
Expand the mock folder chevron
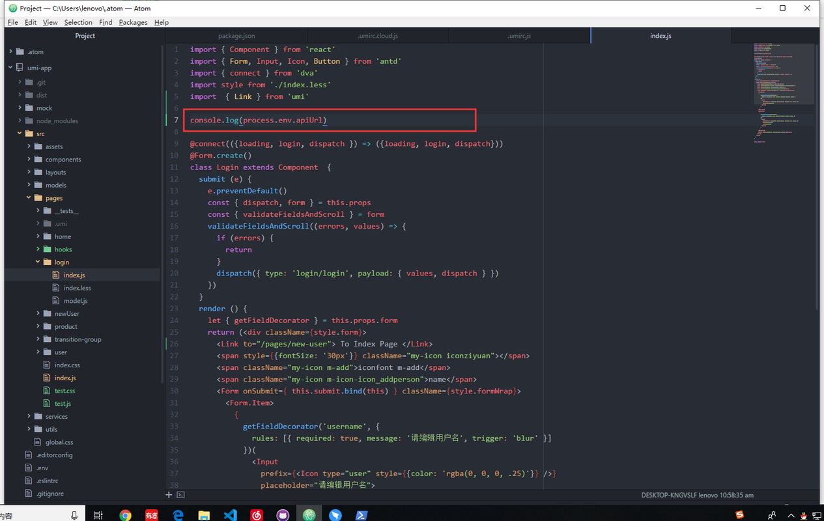coord(20,108)
